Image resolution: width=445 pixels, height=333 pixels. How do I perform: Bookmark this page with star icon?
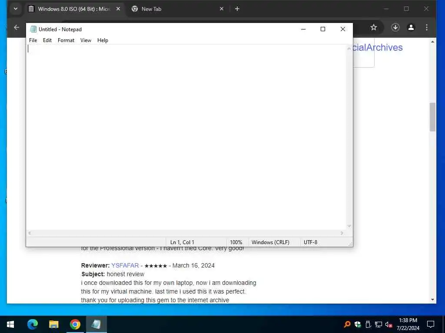tap(374, 27)
